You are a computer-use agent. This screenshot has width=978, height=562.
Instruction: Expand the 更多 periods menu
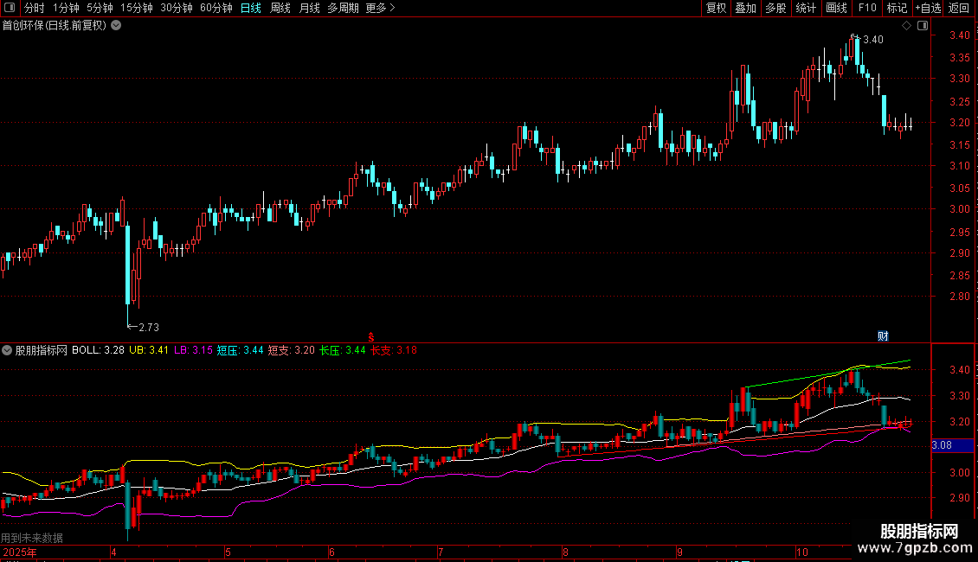point(381,8)
